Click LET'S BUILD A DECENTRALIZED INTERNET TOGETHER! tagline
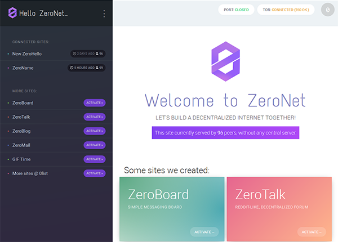The width and height of the screenshot is (338, 242). pyautogui.click(x=225, y=118)
